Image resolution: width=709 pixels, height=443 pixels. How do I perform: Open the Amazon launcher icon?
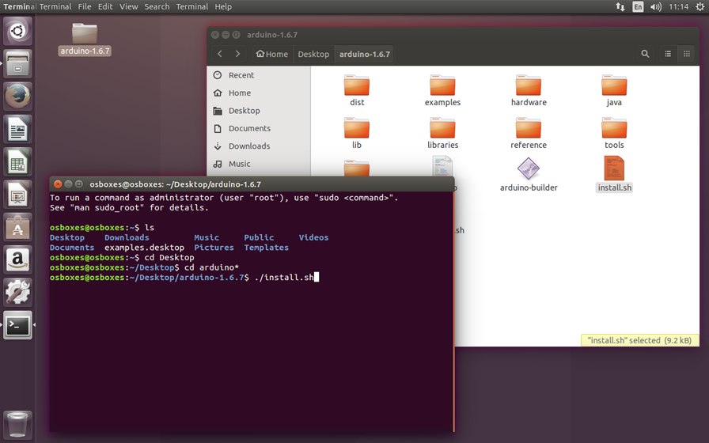click(17, 259)
